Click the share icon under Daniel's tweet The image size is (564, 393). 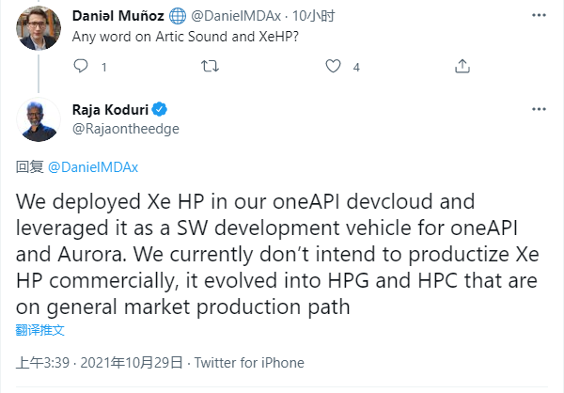tap(462, 66)
